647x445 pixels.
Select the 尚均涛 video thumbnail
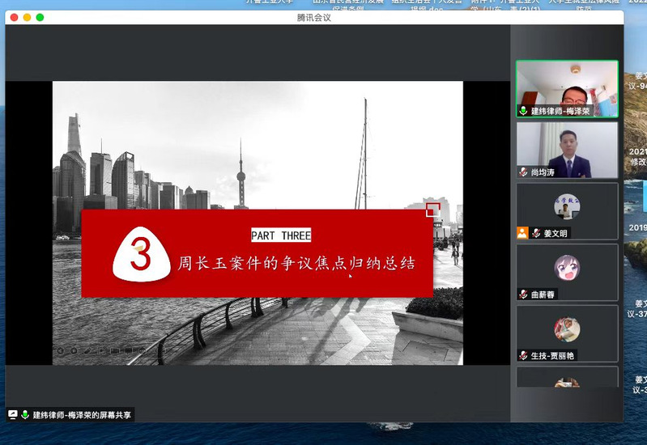(x=567, y=150)
